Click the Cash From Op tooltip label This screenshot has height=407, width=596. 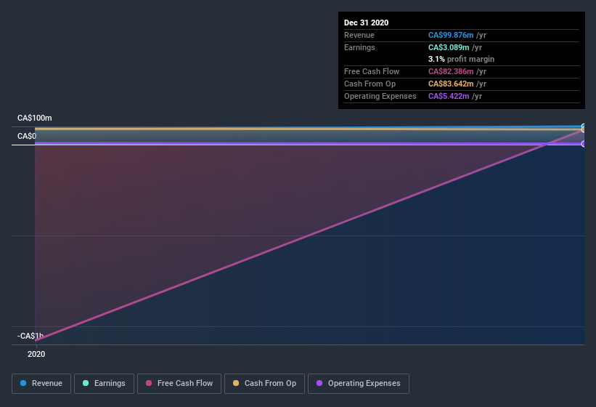[370, 84]
